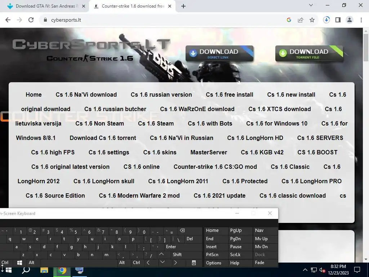Viewport: 369px width, 277px height.
Task: Open Cs 1.6 KGB v42 link
Action: 262,153
